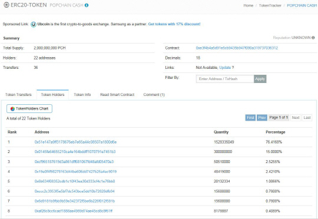Screen dimensions: 318x219
Task: Click the Summary heading
Action: pos(11,38)
